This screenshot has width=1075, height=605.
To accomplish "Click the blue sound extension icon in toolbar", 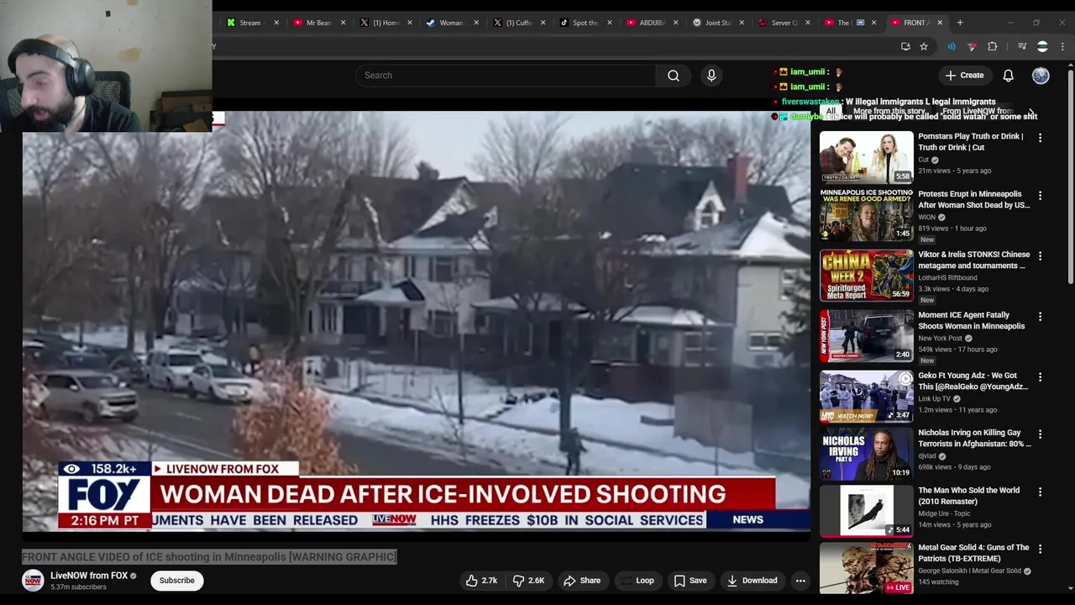I will point(952,46).
